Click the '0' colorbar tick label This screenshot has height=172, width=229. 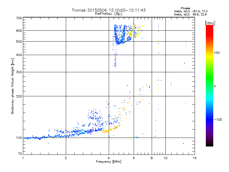pyautogui.click(x=215, y=86)
